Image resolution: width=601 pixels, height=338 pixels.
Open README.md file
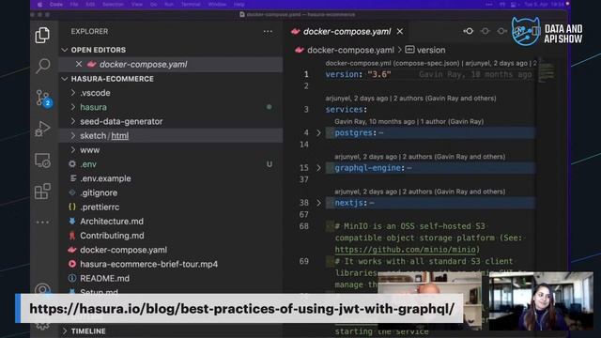tap(171, 278)
